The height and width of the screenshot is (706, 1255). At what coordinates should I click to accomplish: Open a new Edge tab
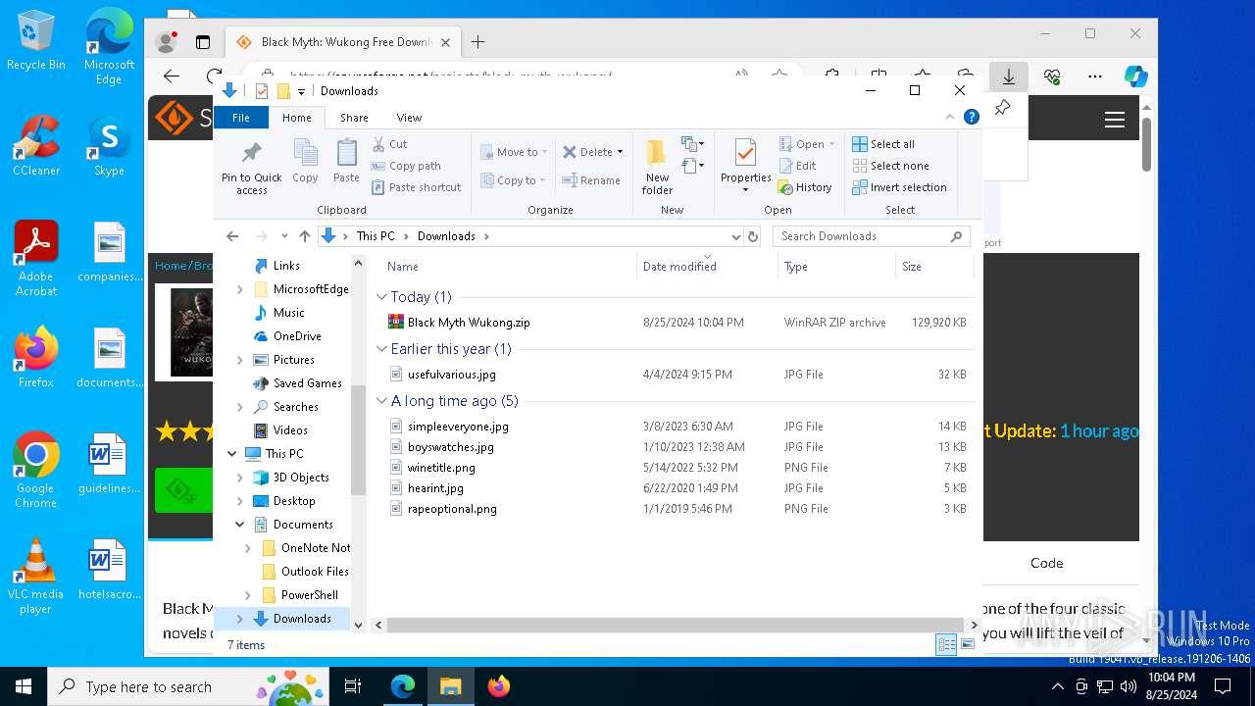click(x=477, y=42)
